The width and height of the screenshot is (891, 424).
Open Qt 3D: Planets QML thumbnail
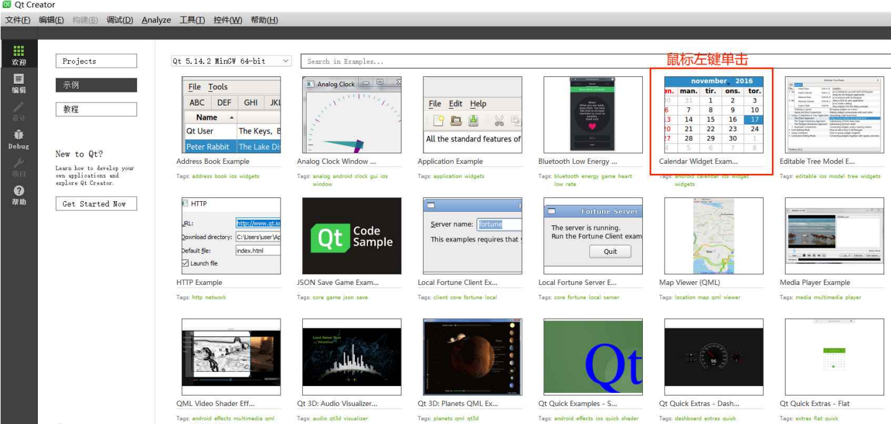pos(472,357)
